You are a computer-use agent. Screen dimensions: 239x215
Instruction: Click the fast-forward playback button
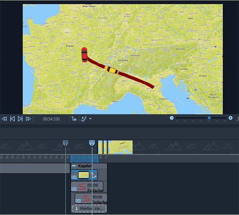click(28, 119)
